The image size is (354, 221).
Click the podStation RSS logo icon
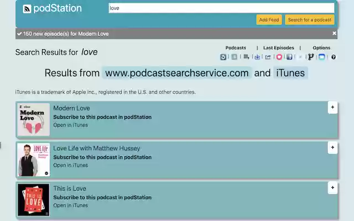pyautogui.click(x=27, y=9)
